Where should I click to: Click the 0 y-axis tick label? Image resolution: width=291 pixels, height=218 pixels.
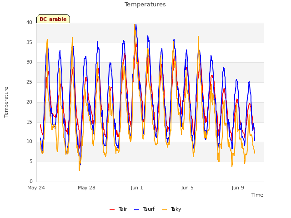point(31,181)
